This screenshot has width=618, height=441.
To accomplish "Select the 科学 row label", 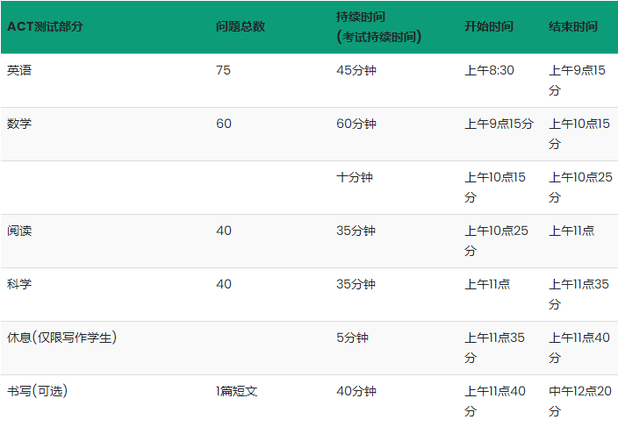I will tap(19, 284).
